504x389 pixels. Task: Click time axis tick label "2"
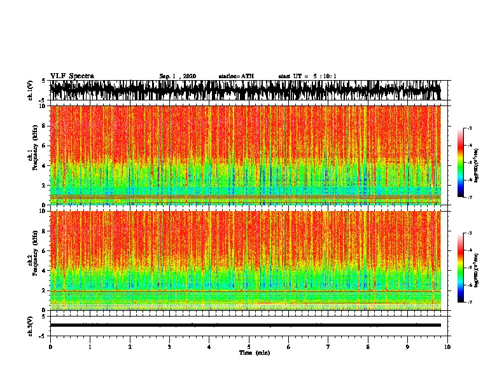[130, 347]
